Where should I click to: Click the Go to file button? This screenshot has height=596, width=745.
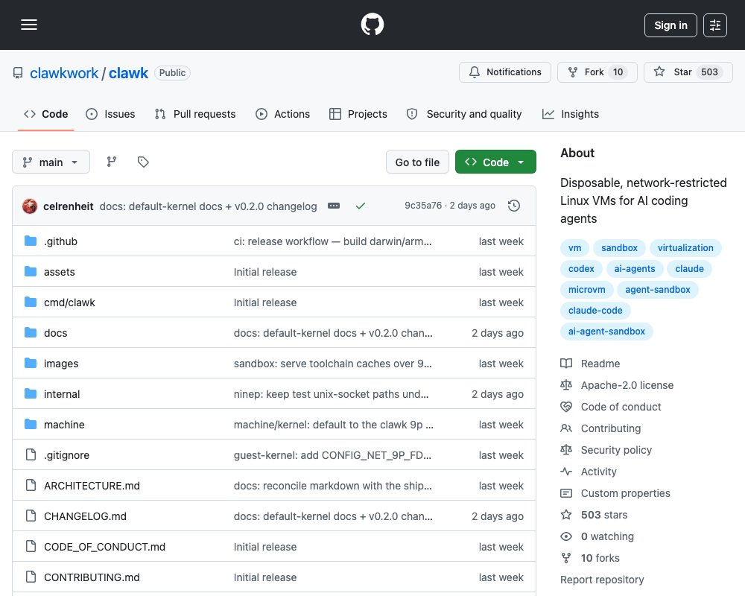pyautogui.click(x=417, y=162)
